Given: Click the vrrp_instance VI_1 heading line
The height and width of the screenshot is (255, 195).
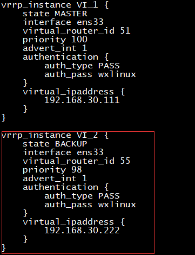Looking at the screenshot, I should (55, 5).
